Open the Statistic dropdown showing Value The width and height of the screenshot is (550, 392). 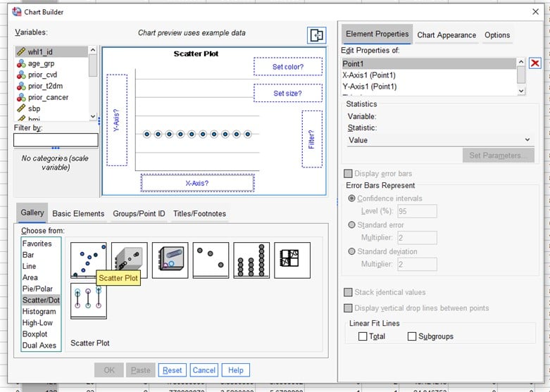(x=439, y=140)
